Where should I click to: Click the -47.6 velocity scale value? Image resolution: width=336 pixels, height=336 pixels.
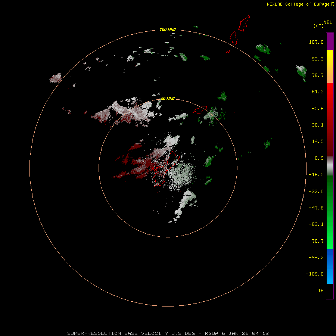pyautogui.click(x=316, y=208)
